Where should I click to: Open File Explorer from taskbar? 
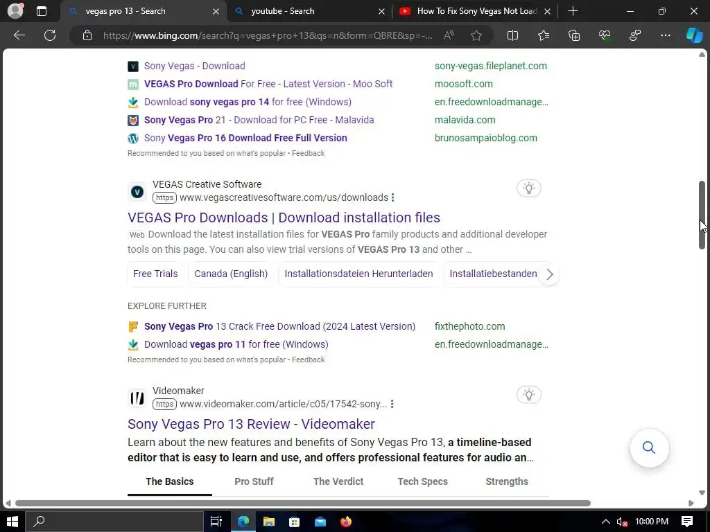coord(269,522)
